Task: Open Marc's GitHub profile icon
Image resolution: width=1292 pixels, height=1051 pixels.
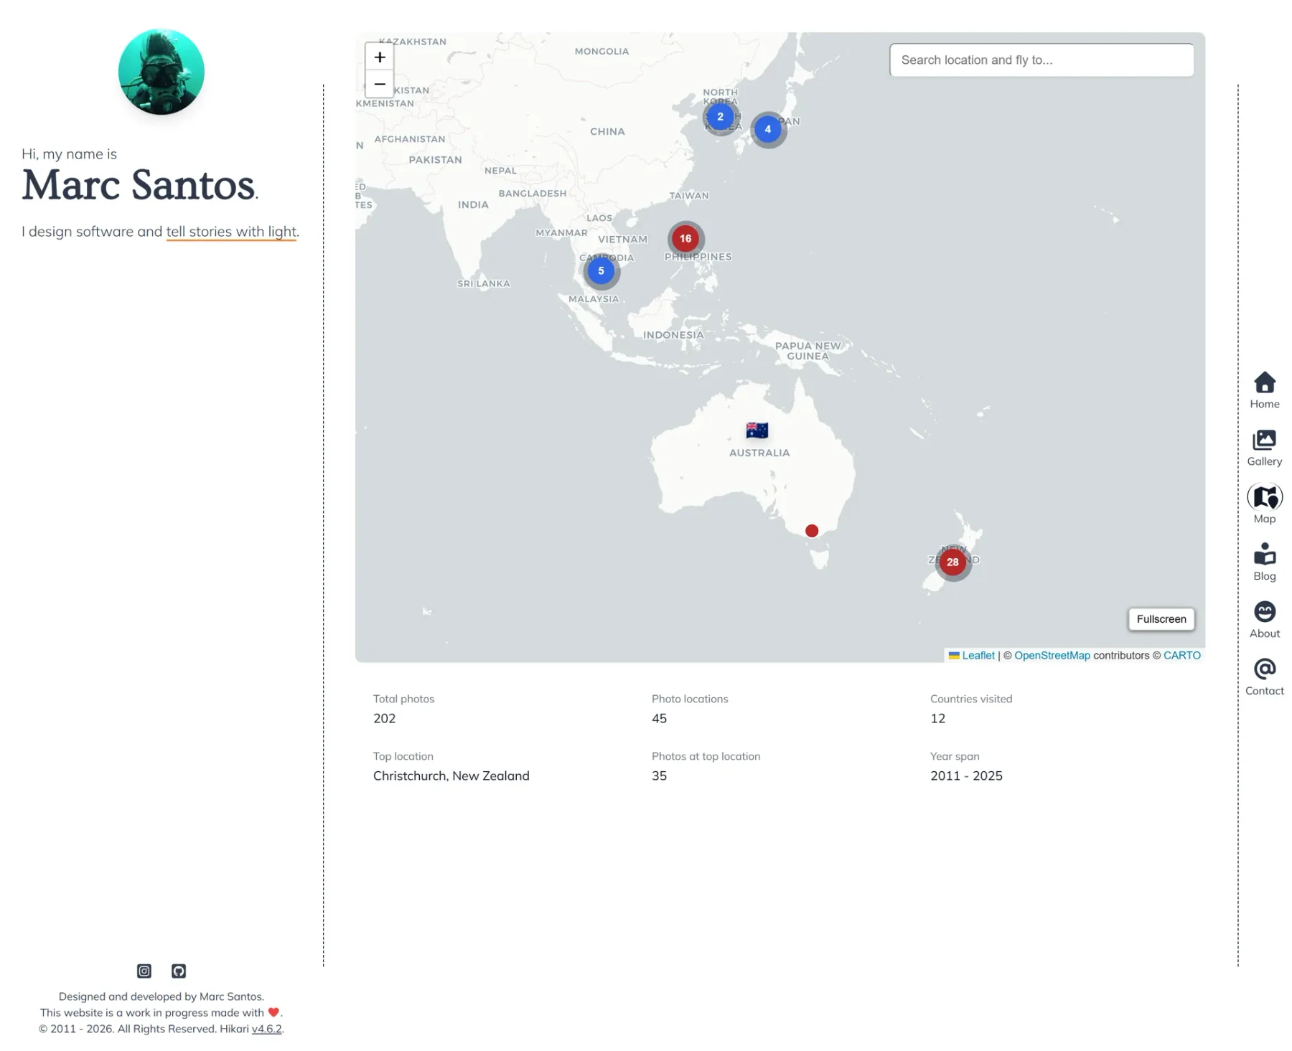Action: [x=178, y=971]
